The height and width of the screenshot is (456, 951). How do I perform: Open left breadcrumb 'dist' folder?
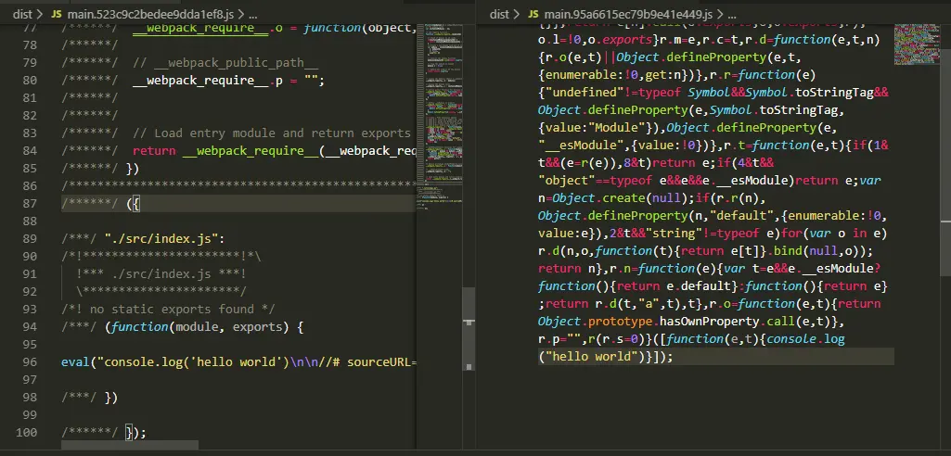pos(23,14)
